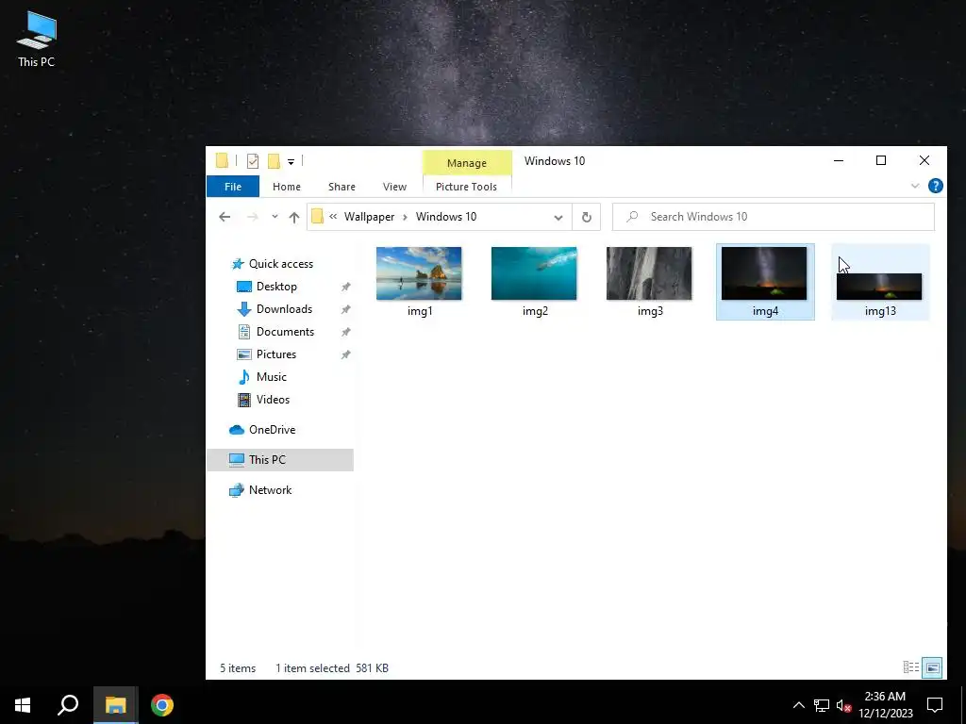Select the img13 thumbnail
Image resolution: width=966 pixels, height=724 pixels.
point(879,287)
